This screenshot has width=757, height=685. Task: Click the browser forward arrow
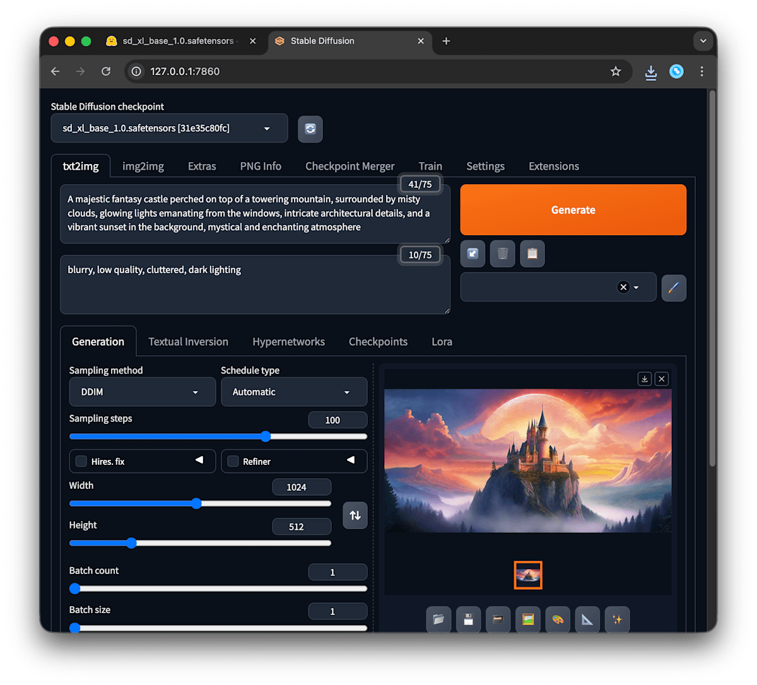click(x=80, y=71)
